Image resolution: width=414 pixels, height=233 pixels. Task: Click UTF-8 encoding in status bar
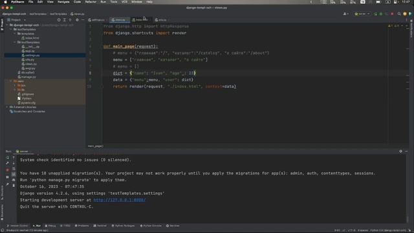[x=351, y=230]
